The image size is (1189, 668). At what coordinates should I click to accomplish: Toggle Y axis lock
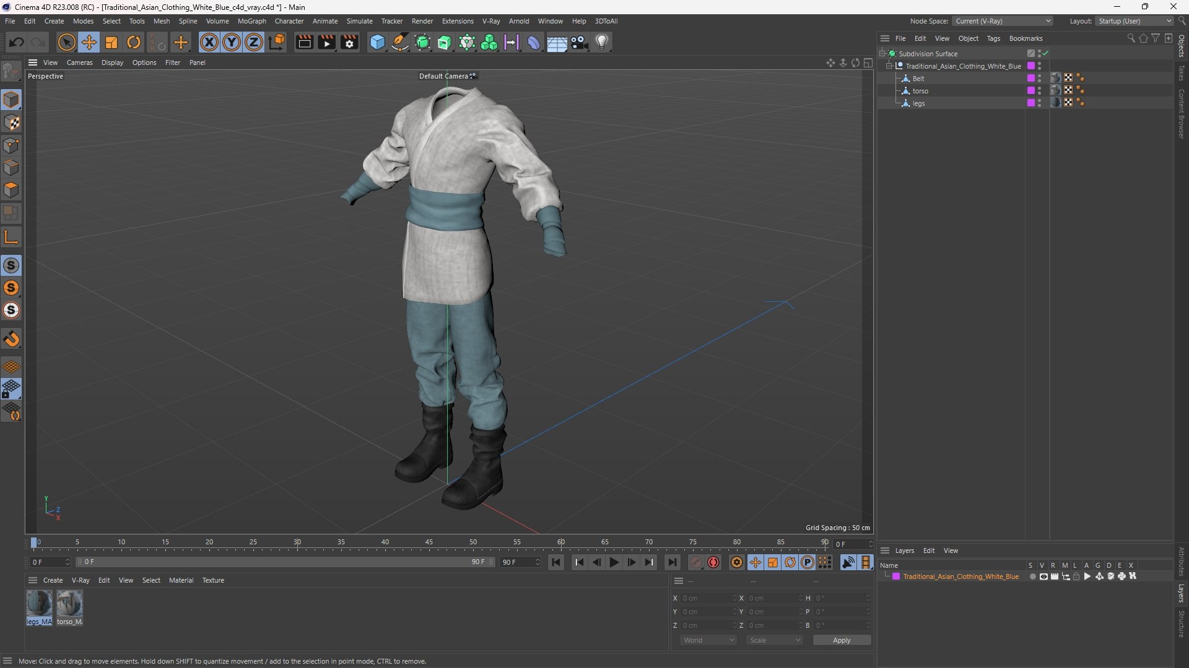(x=232, y=42)
